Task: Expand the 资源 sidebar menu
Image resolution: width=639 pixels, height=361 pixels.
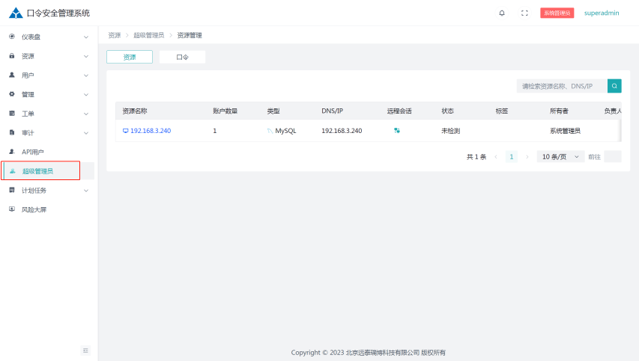Action: pyautogui.click(x=48, y=56)
